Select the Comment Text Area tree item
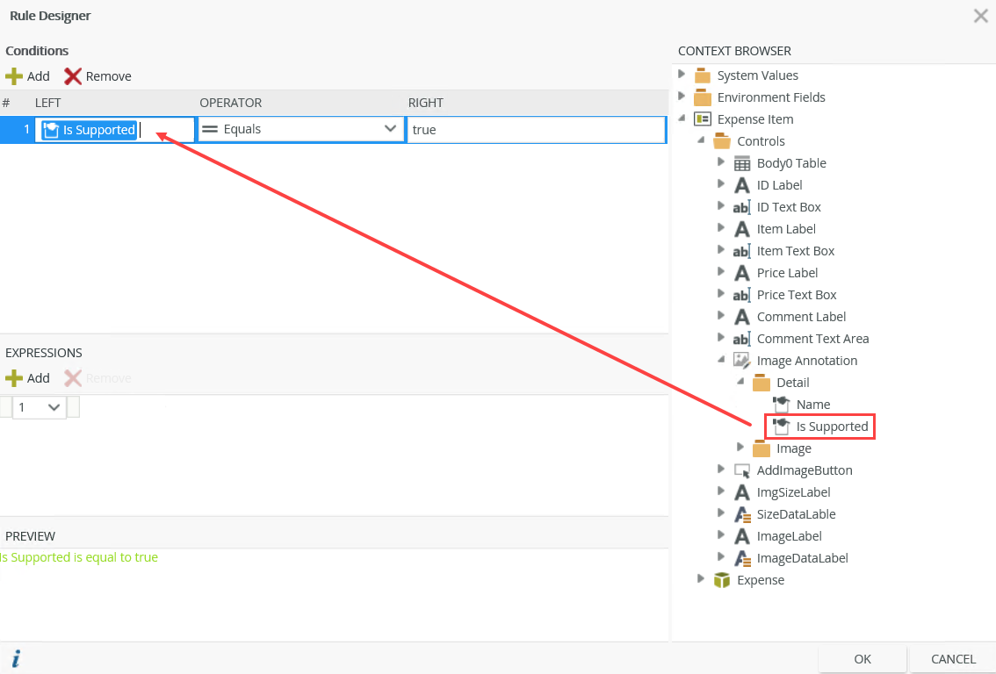The width and height of the screenshot is (996, 674). pyautogui.click(x=812, y=339)
